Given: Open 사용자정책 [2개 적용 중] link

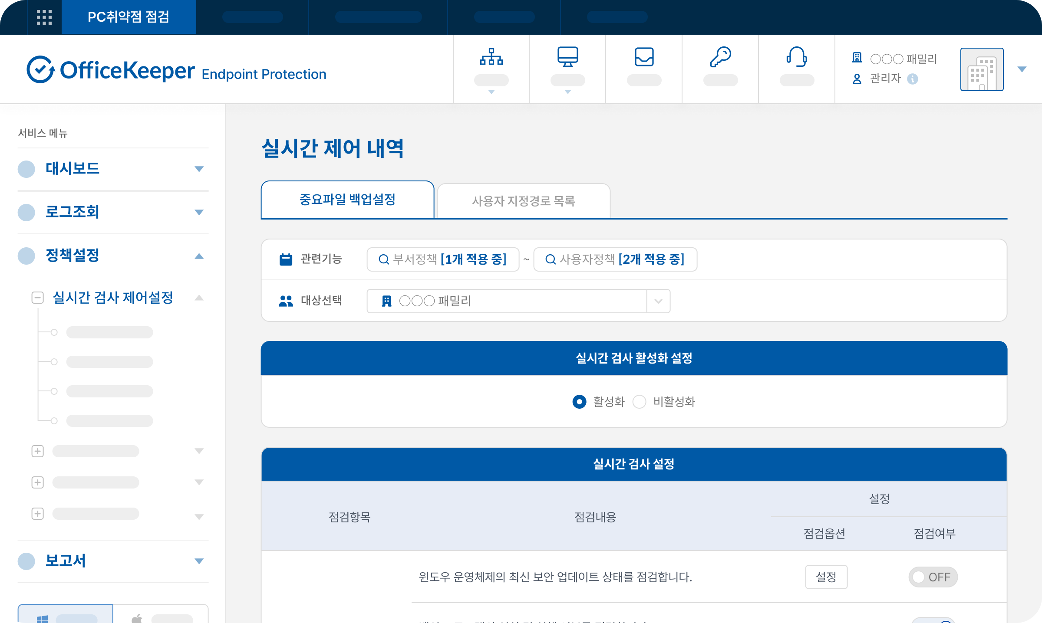Looking at the screenshot, I should point(615,259).
